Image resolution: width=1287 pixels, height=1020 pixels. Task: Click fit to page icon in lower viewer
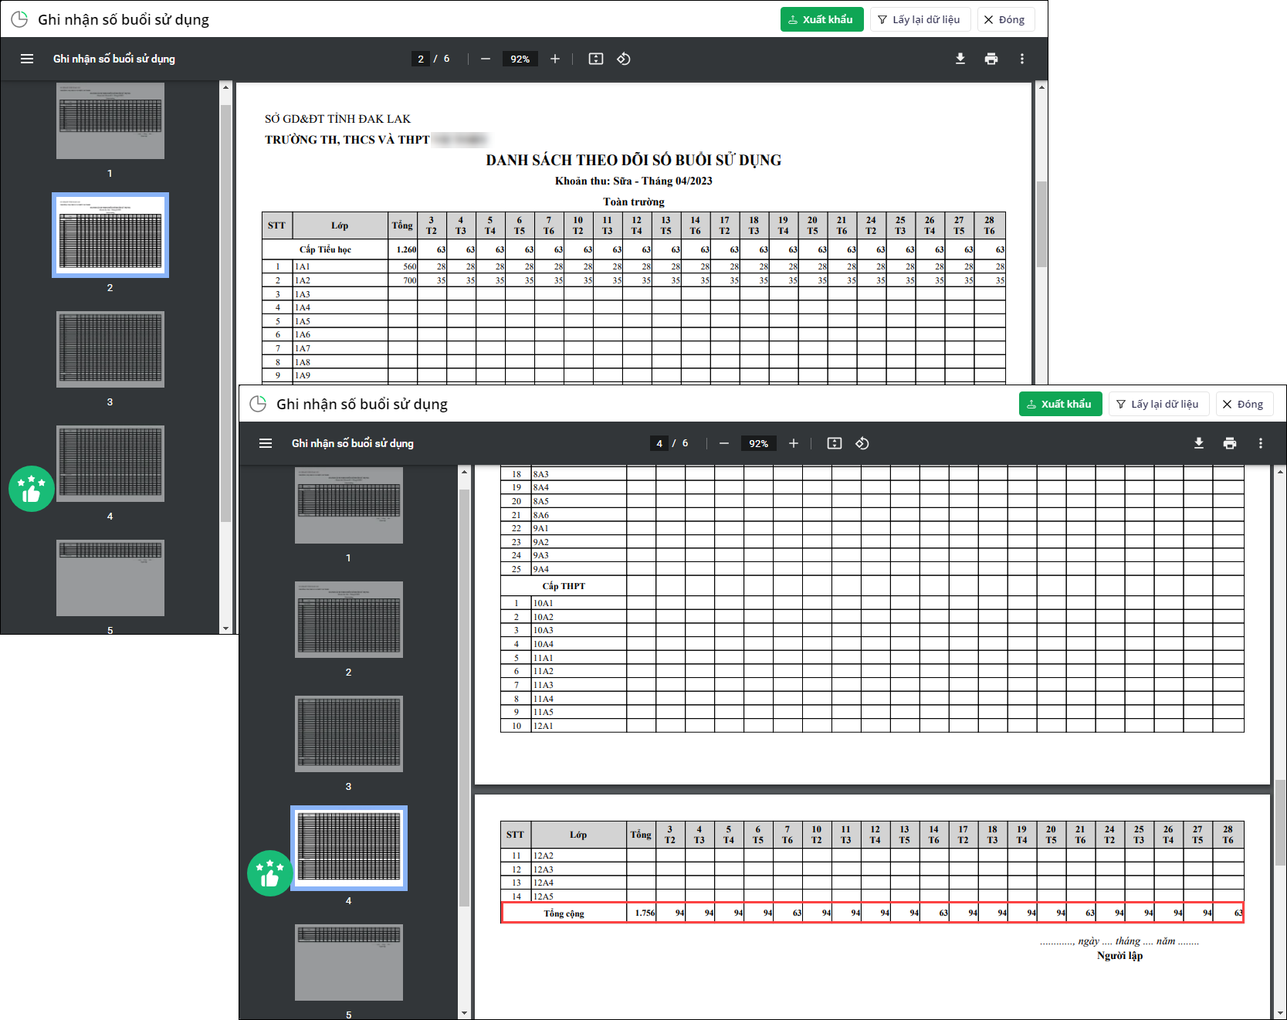[834, 443]
